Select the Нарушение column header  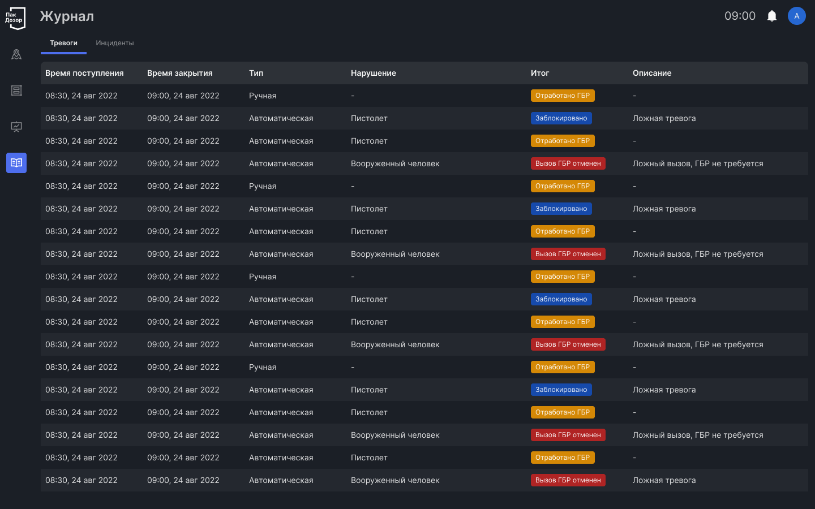(x=374, y=73)
